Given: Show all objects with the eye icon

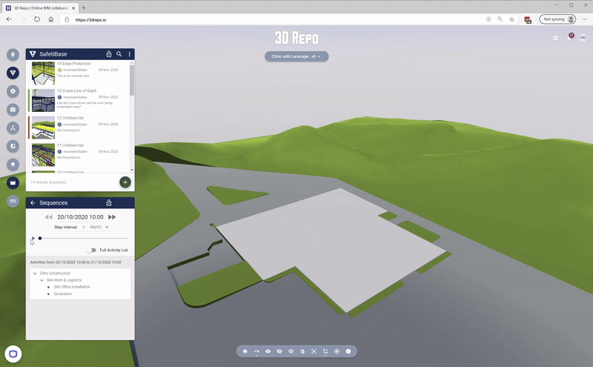Looking at the screenshot, I should click(268, 351).
